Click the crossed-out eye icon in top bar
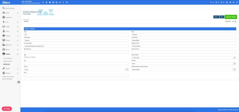Image resolution: width=239 pixels, height=112 pixels. [67, 2]
